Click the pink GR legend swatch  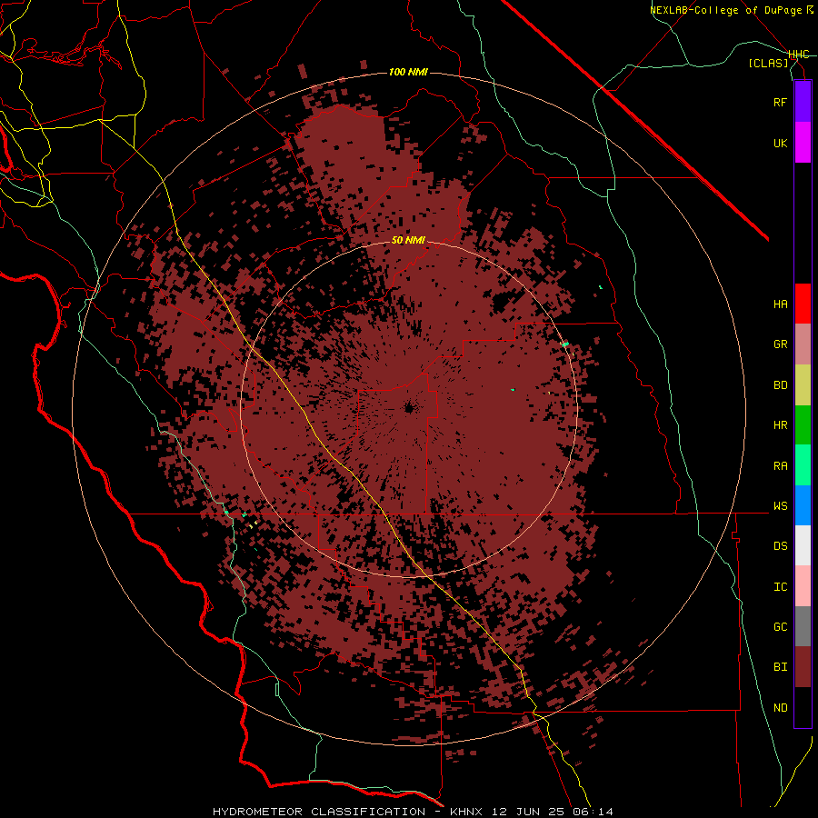803,344
